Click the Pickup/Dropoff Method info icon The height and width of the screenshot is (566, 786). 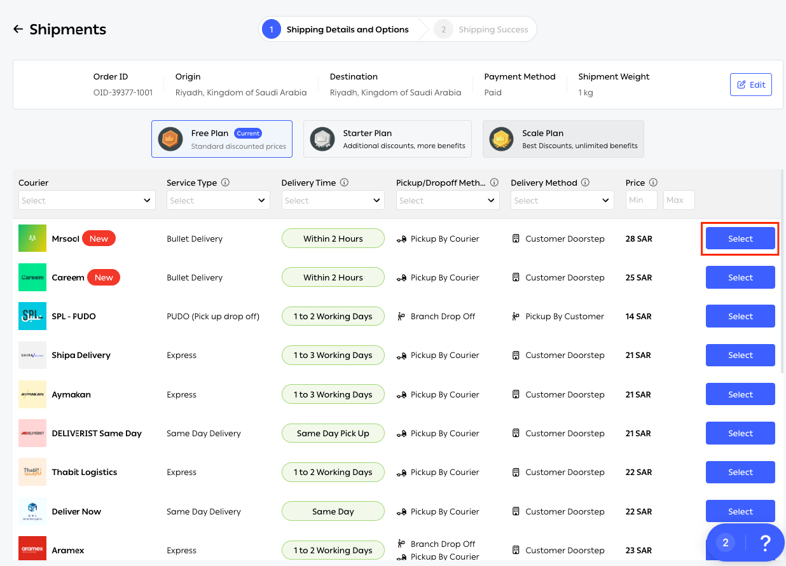[494, 183]
